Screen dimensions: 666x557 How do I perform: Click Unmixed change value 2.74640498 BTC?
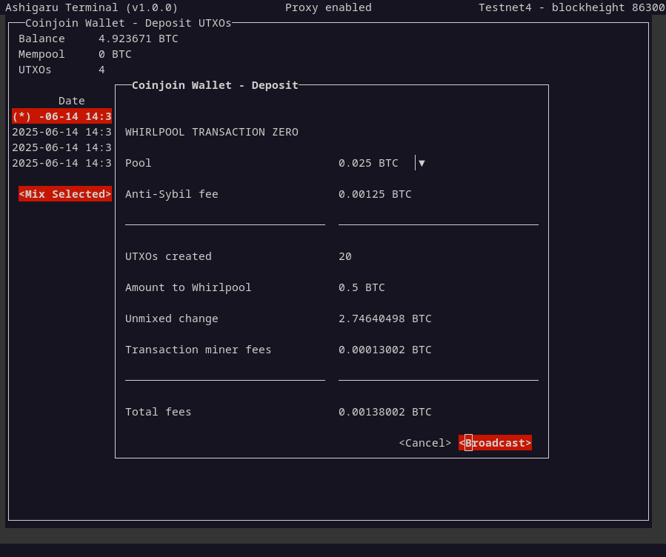384,318
